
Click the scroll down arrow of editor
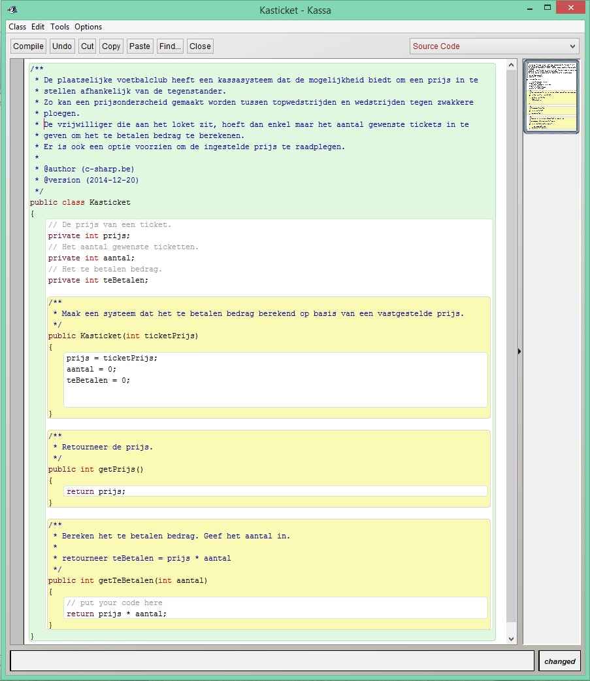(511, 638)
